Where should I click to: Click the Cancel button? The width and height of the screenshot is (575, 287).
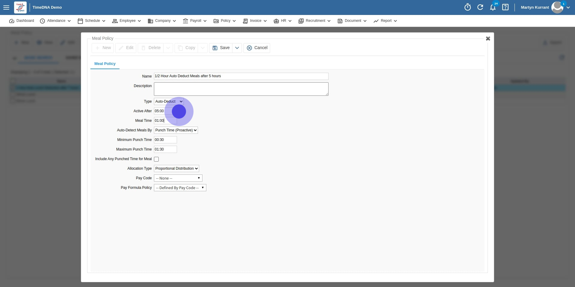[257, 48]
